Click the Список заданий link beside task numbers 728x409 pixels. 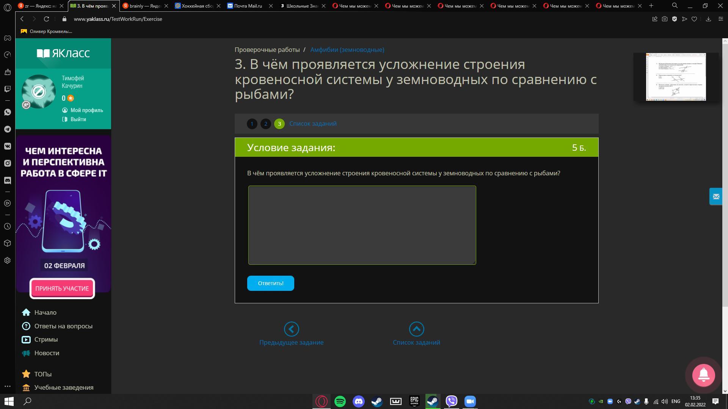point(313,124)
